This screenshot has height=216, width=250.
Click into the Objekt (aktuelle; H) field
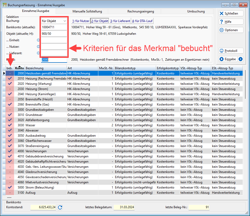click(54, 34)
